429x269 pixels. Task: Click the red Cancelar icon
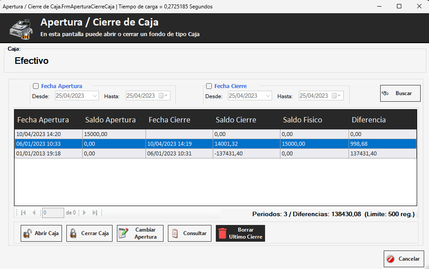point(390,259)
